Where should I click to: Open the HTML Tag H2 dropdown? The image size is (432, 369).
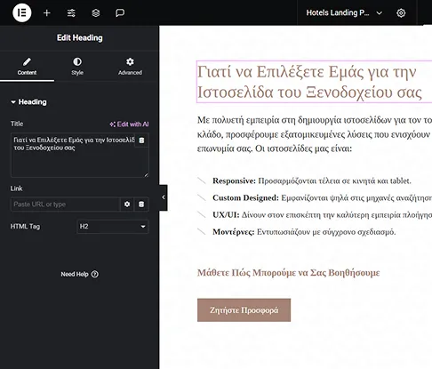(113, 227)
